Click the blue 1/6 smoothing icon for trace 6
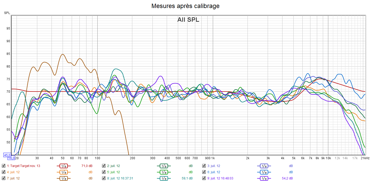The image size is (371, 182). (264, 172)
